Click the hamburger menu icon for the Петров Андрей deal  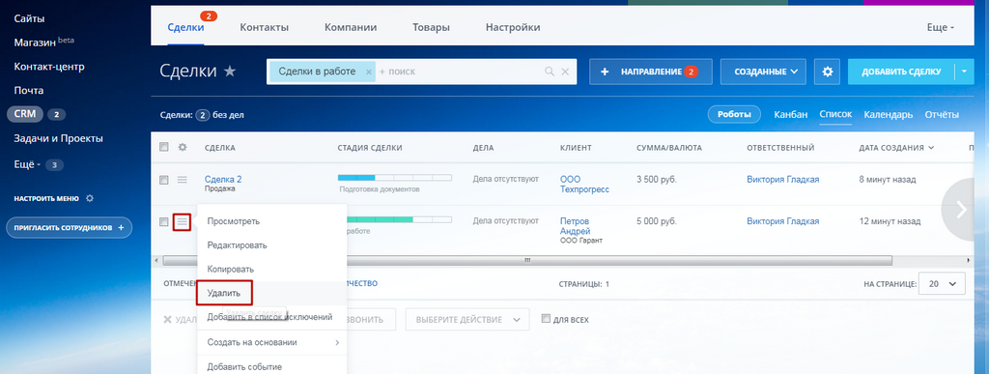[x=183, y=222]
